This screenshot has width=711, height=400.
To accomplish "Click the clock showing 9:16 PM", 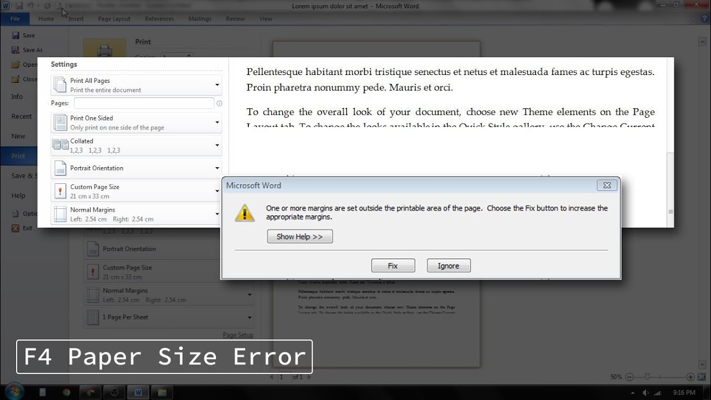I will 684,393.
